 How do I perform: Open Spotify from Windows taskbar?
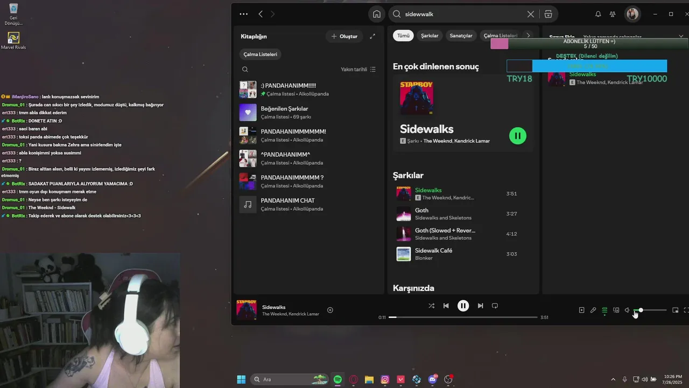[x=338, y=379]
